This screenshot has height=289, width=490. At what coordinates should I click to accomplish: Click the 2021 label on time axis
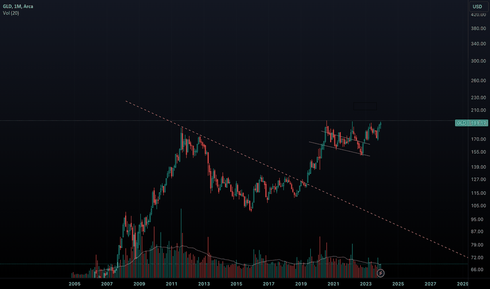(x=333, y=284)
